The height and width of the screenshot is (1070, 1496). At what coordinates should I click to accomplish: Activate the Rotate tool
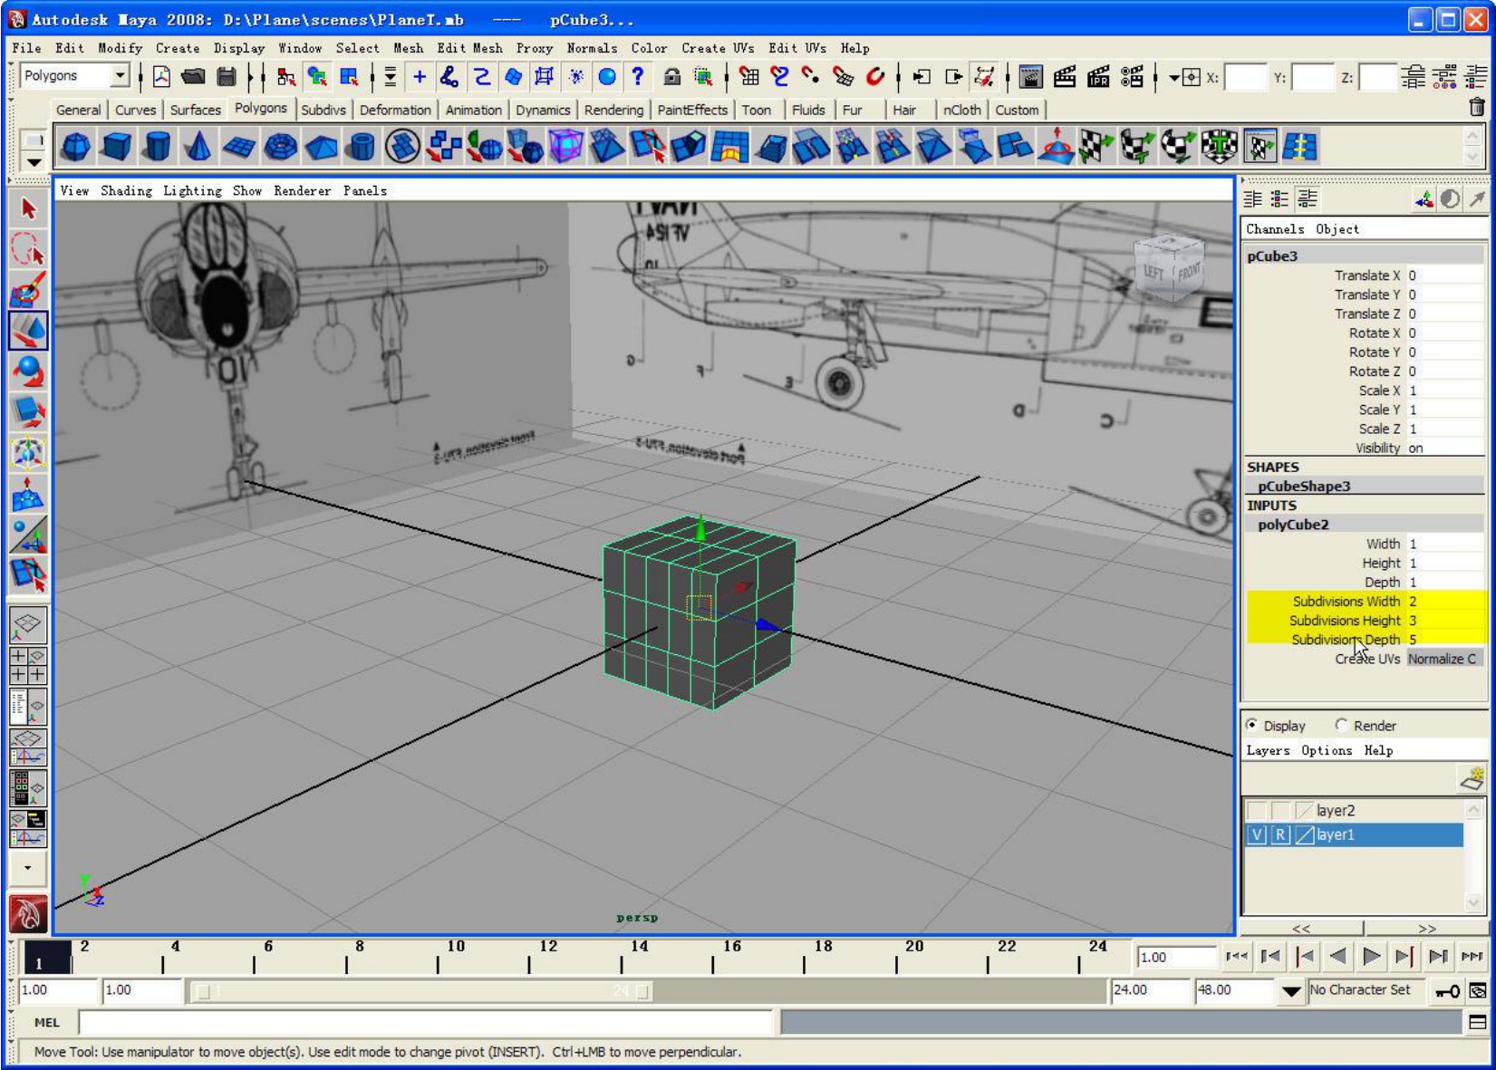click(x=28, y=371)
